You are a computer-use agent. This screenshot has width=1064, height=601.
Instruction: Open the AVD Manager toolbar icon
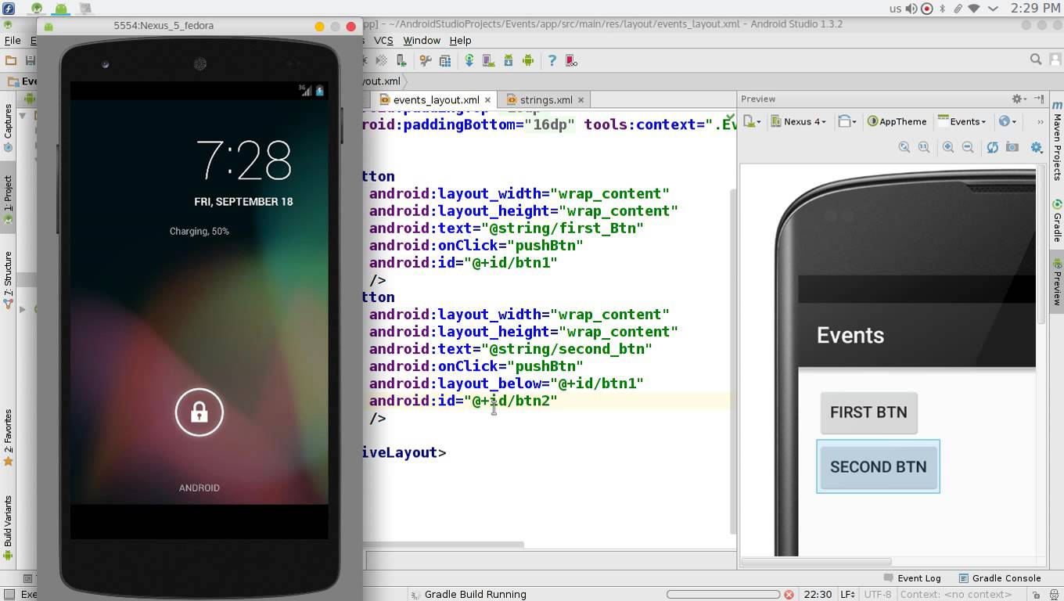(488, 60)
